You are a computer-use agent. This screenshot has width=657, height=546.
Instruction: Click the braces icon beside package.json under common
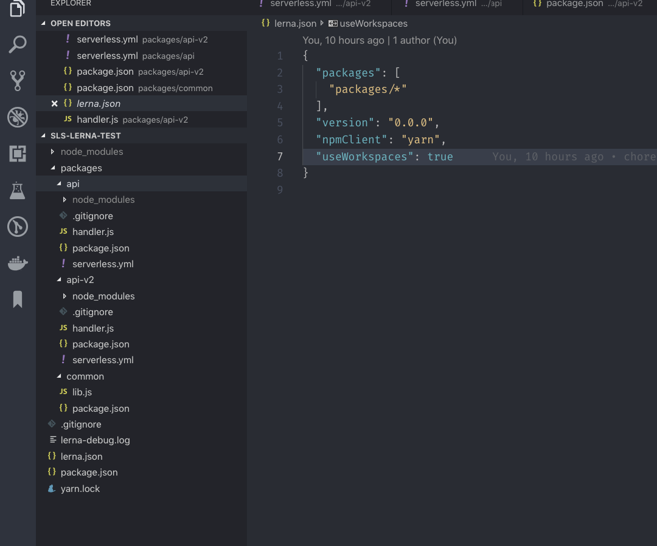tap(62, 408)
